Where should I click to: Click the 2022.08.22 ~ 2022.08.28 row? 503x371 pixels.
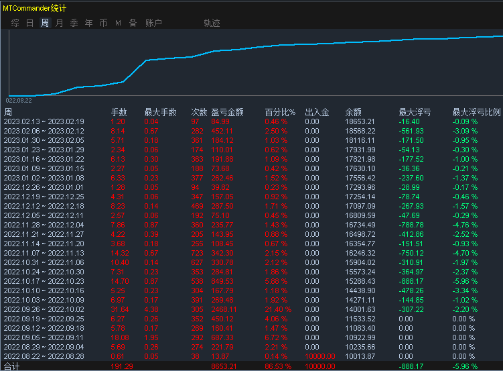(252, 356)
